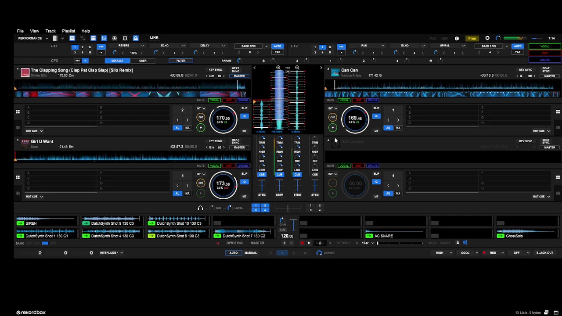Click TAP in the FX1 section

[x=277, y=52]
